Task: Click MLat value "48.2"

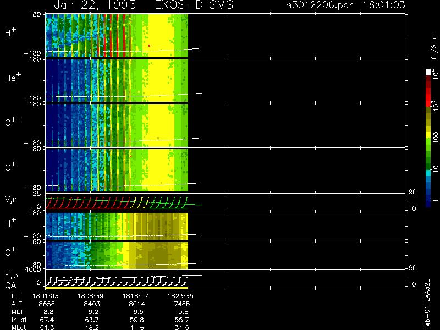Action: pos(92,327)
